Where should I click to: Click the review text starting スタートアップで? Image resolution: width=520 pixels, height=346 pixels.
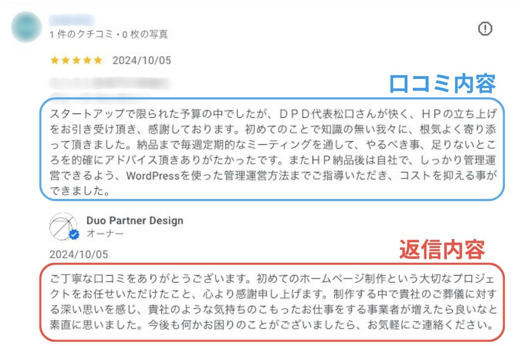tap(271, 146)
